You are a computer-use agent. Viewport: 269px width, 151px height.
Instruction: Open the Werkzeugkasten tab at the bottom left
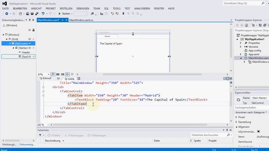[x=9, y=144]
